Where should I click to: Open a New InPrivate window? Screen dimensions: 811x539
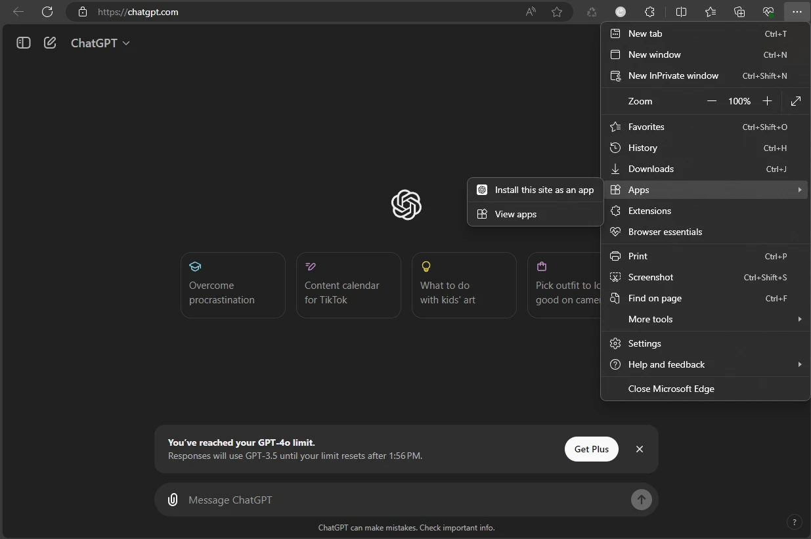705,75
